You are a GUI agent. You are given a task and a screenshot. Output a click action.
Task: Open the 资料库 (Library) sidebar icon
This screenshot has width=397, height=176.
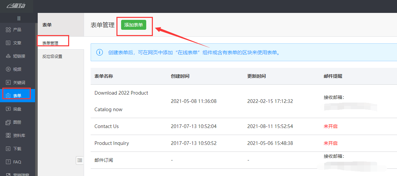pos(9,136)
